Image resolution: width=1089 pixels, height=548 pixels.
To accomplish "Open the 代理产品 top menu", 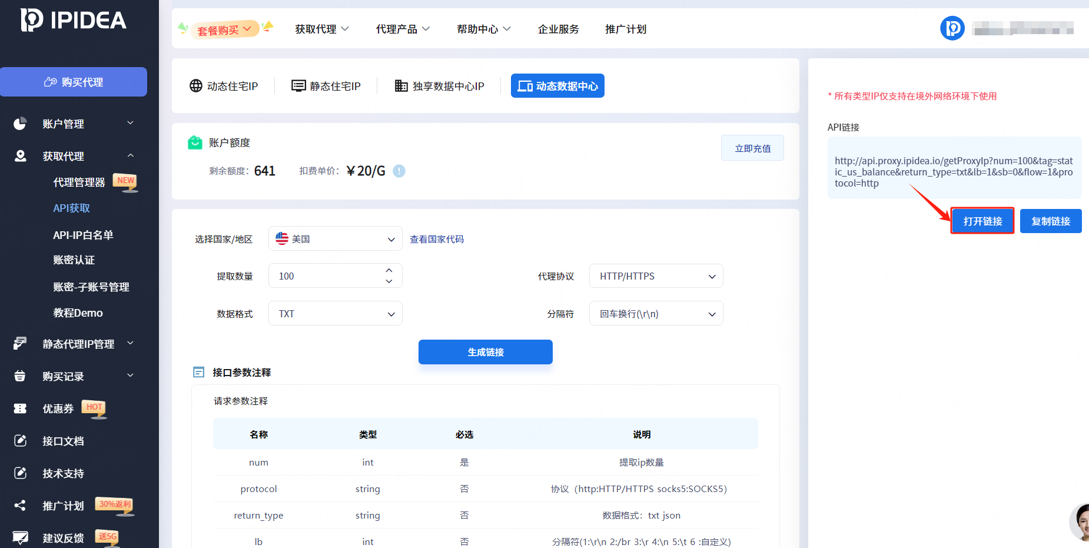I will pos(403,29).
